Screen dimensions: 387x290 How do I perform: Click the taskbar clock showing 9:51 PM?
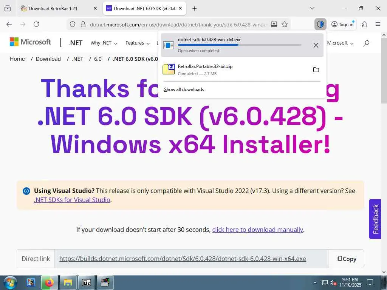(x=350, y=282)
